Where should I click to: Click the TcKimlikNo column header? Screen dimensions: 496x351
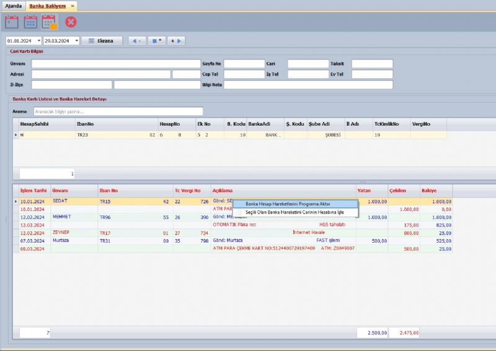[392, 124]
